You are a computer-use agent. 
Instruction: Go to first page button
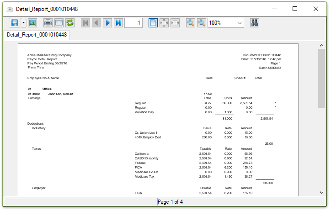(x=85, y=23)
